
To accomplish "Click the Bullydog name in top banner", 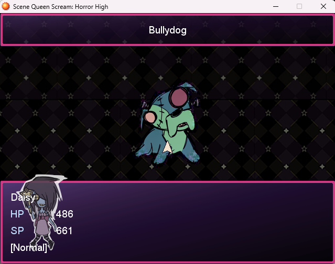I will pyautogui.click(x=168, y=30).
